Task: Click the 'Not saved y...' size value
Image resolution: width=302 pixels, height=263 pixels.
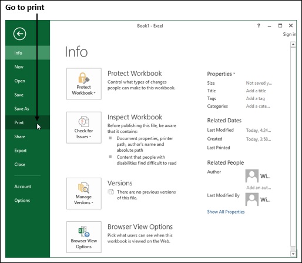Action: pos(259,83)
